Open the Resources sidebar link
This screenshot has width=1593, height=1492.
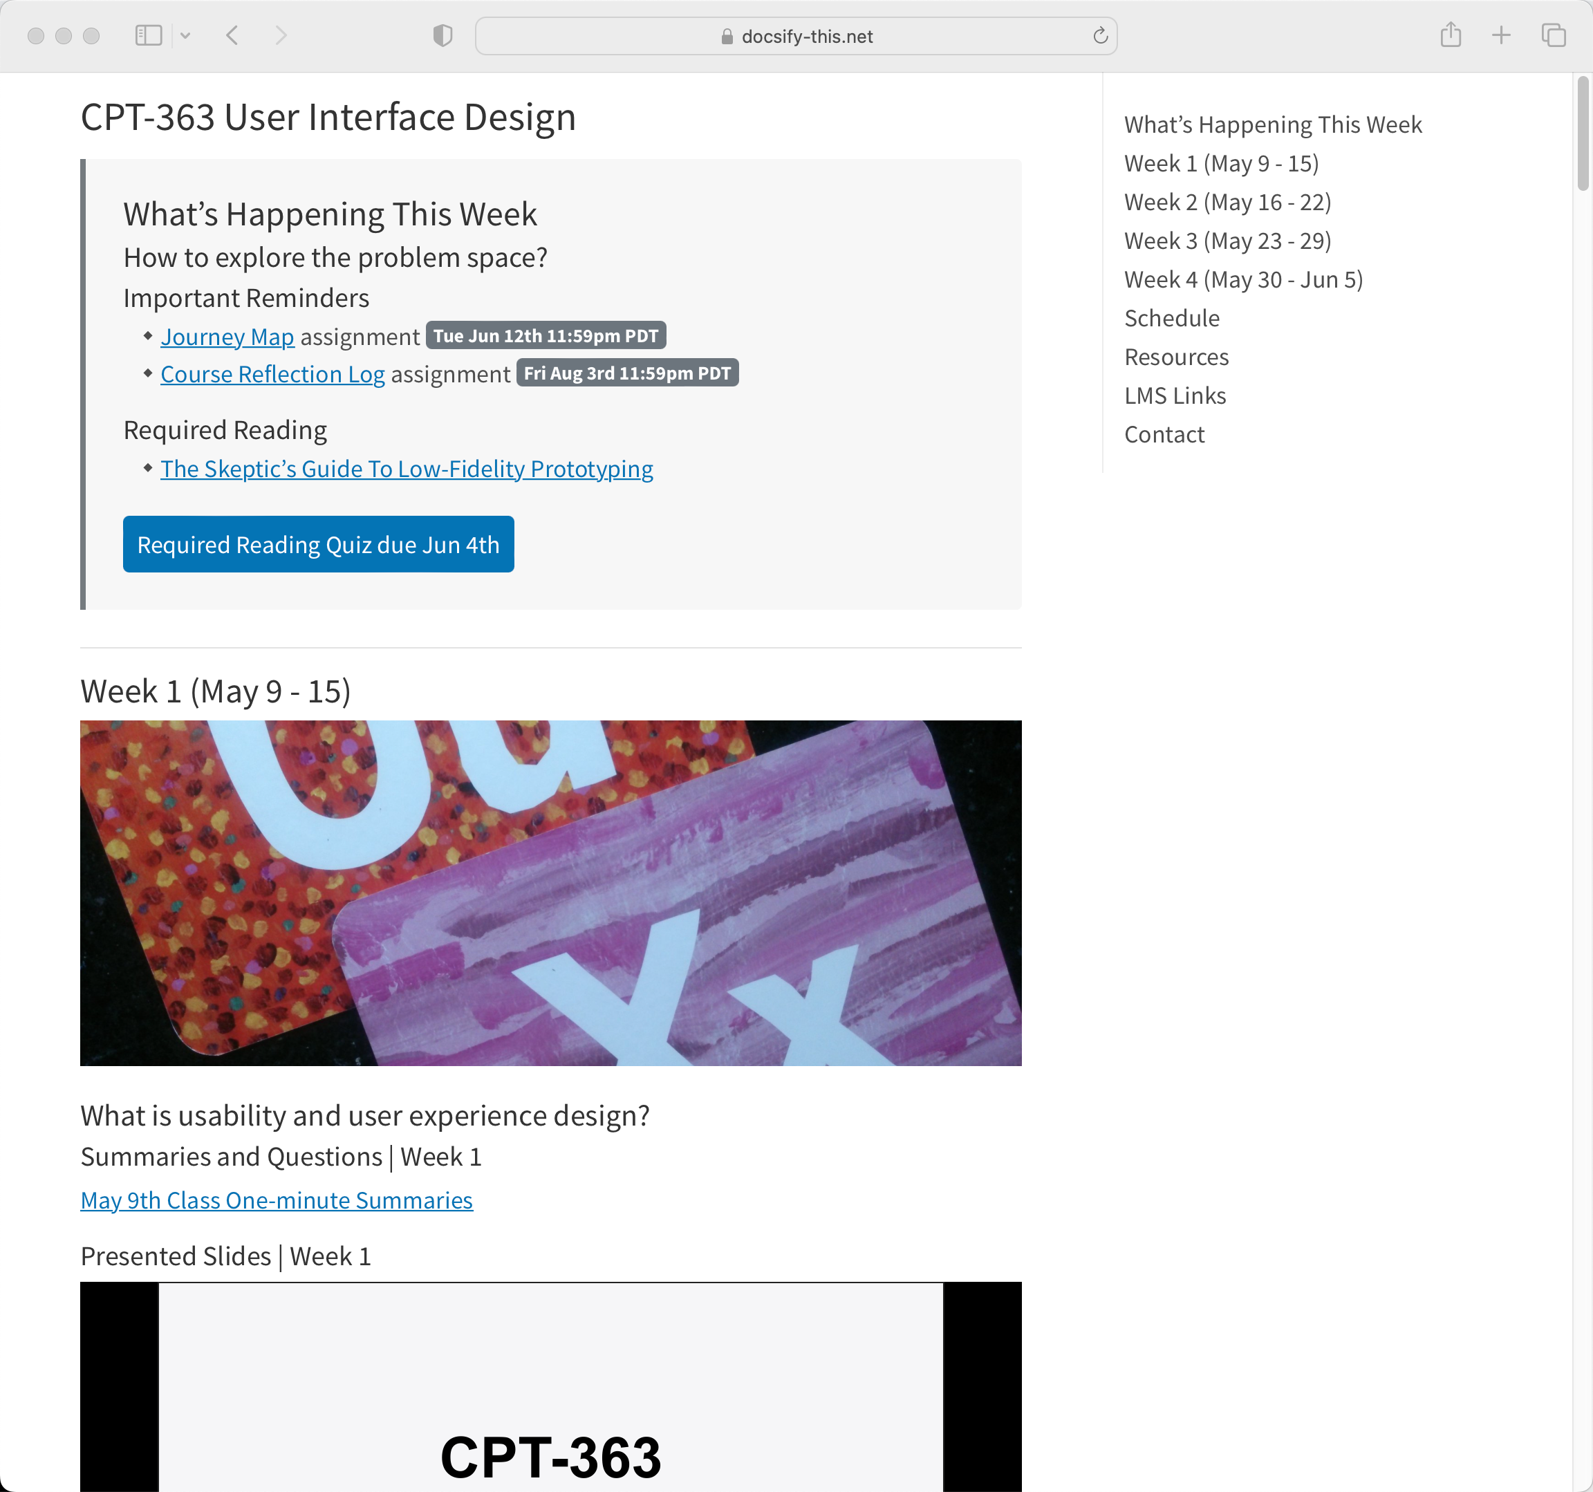[x=1177, y=356]
